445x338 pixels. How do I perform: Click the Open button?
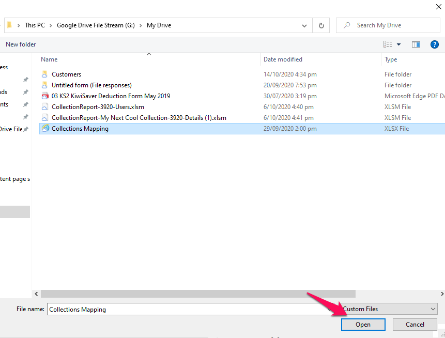pyautogui.click(x=363, y=325)
